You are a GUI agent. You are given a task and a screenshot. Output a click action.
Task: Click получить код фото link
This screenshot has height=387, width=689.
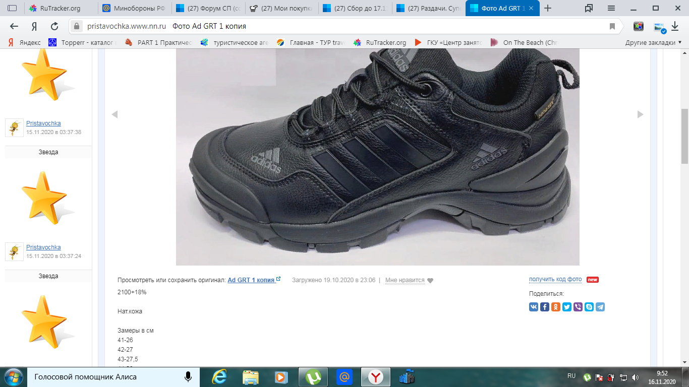coord(555,279)
